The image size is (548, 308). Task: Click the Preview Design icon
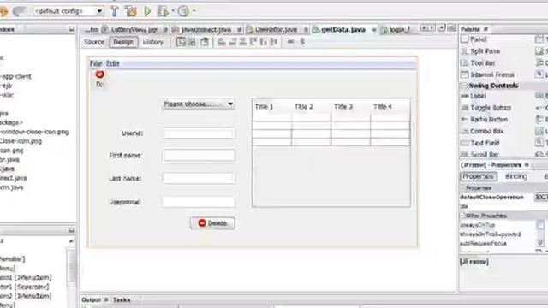point(205,42)
